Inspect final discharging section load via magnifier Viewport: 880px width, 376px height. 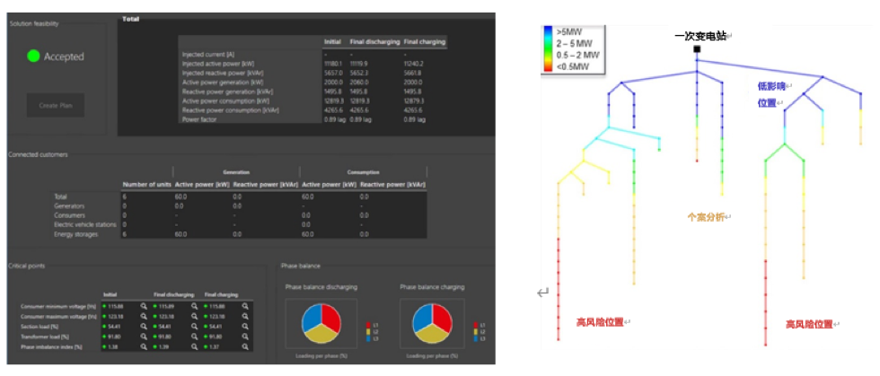coord(194,326)
